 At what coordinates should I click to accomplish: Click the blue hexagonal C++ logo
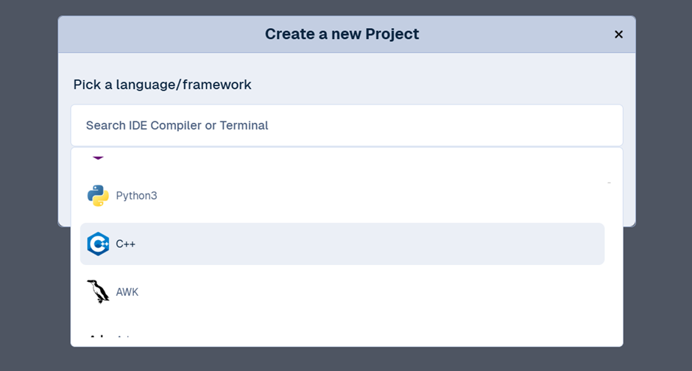(98, 244)
